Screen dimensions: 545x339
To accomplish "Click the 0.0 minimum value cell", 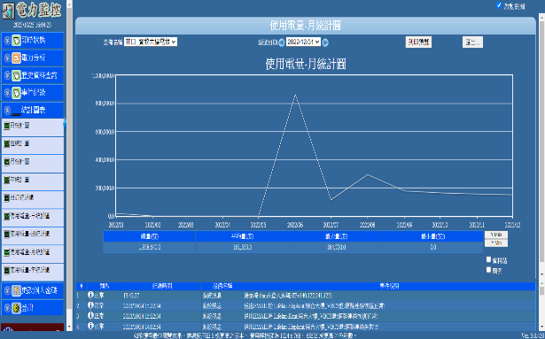I will pyautogui.click(x=433, y=247).
